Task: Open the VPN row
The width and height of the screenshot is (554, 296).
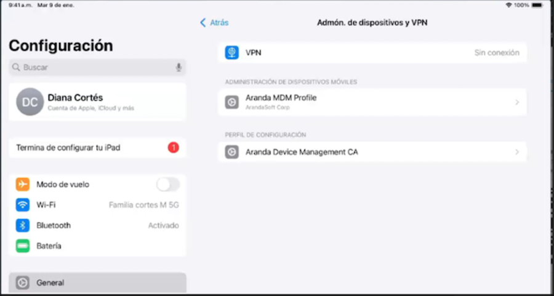Action: [x=372, y=53]
